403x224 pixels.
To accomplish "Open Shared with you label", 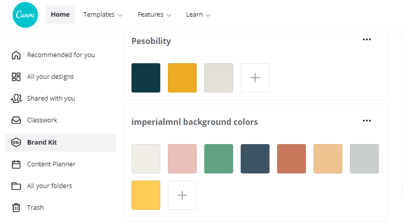I will tap(51, 99).
